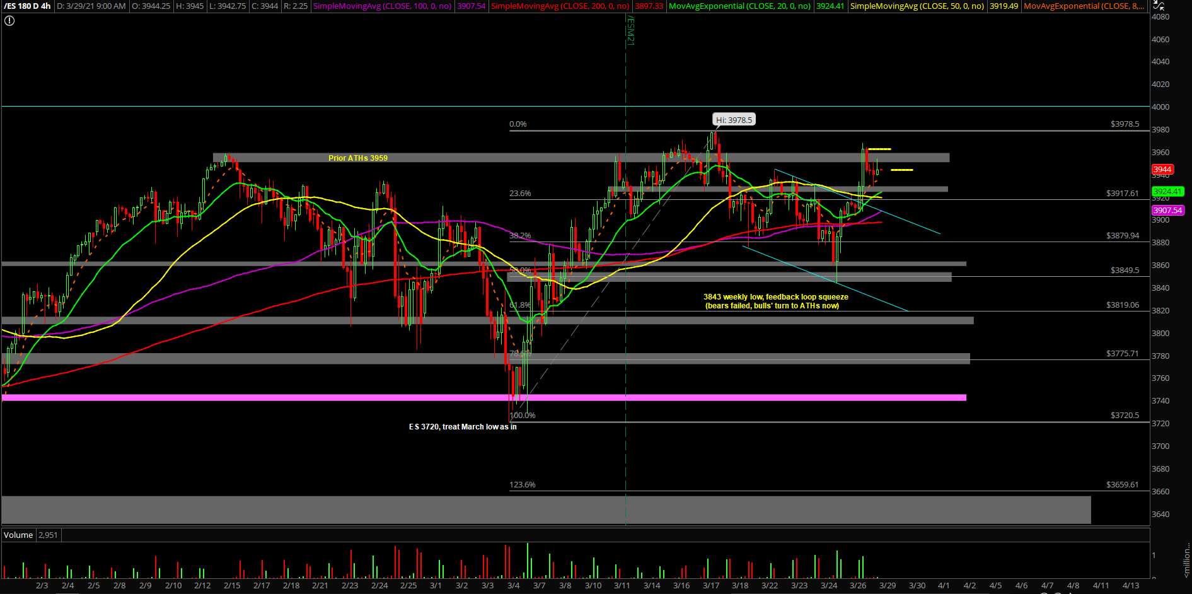This screenshot has width=1192, height=594.
Task: Click the red 3944 last price tag
Action: point(1162,170)
